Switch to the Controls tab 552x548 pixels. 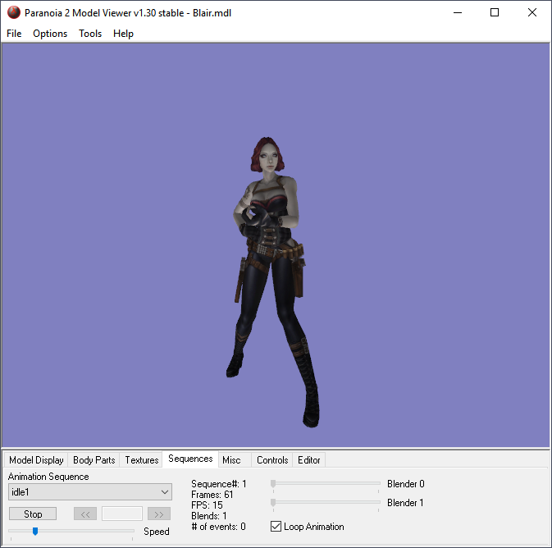pyautogui.click(x=272, y=460)
